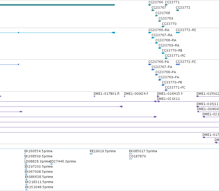Click the EK067008.5prime EST label
219x191 pixels.
(39, 172)
